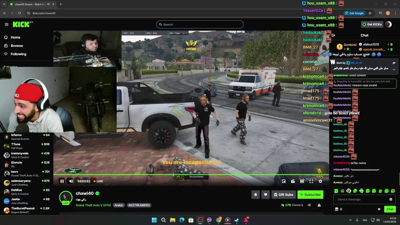Pause the live stream video
The height and width of the screenshot is (225, 400).
pos(62,181)
